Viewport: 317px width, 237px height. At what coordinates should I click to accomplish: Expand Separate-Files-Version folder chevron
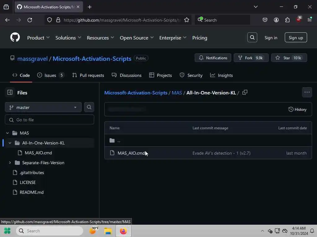10,162
